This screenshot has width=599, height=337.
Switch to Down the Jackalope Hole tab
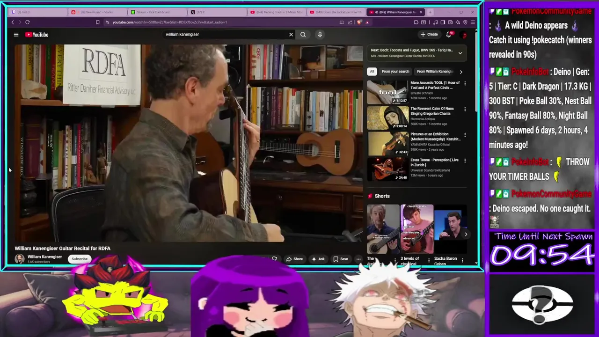point(336,12)
